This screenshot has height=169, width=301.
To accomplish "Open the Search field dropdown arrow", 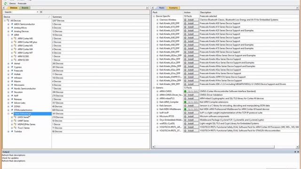I will 38,12.
